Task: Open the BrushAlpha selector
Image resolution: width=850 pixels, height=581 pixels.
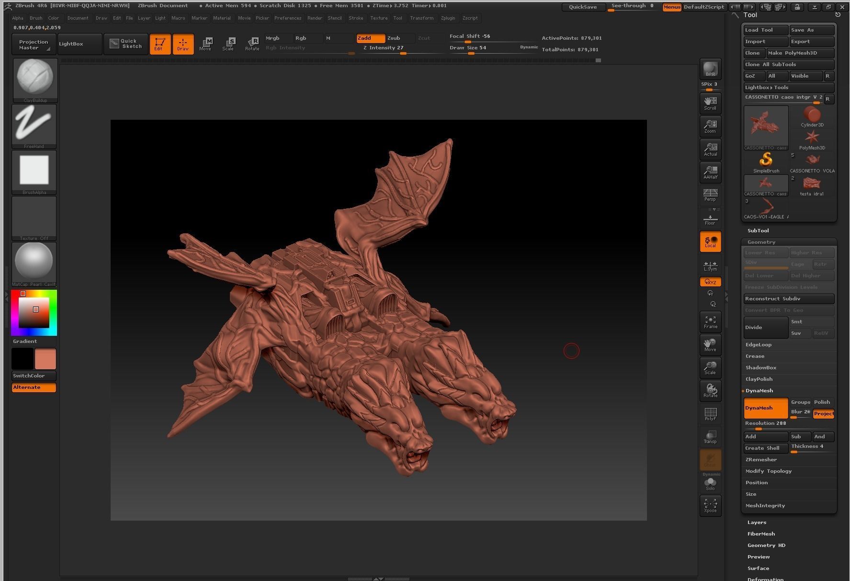Action: tap(34, 172)
